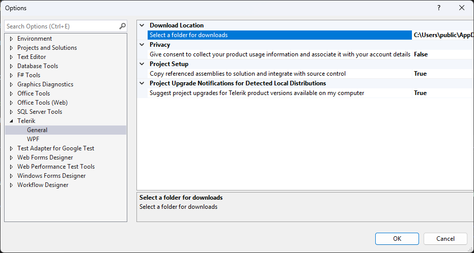The height and width of the screenshot is (253, 474).
Task: Collapse the Project Upgrade Notifications category chevron
Action: click(142, 83)
